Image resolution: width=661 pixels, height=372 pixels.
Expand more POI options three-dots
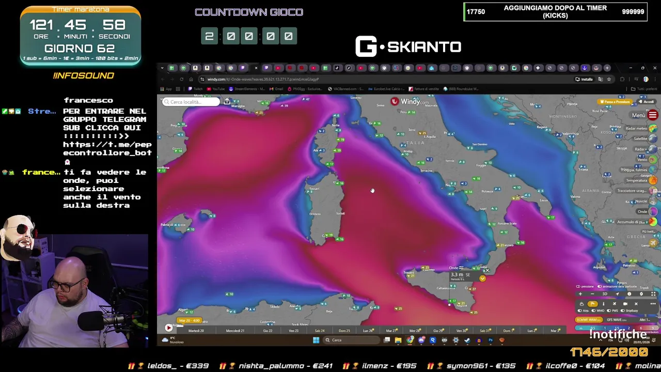point(653,304)
